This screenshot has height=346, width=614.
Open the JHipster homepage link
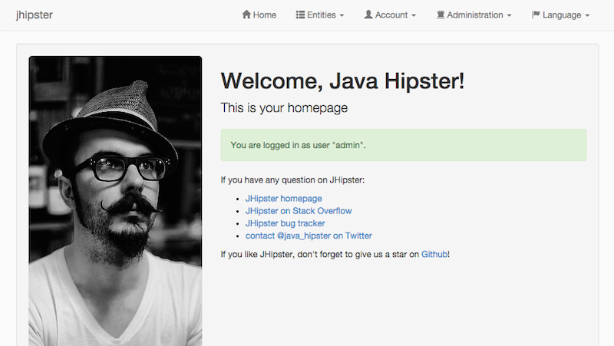(283, 199)
